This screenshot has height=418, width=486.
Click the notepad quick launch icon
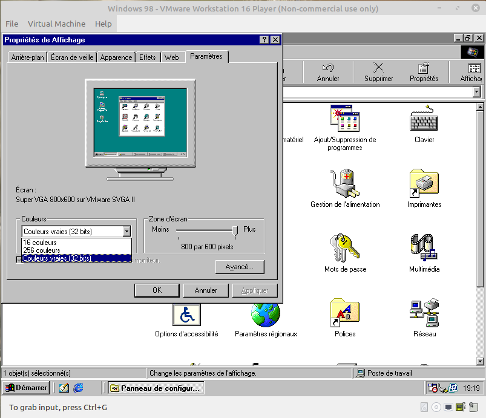(x=64, y=388)
